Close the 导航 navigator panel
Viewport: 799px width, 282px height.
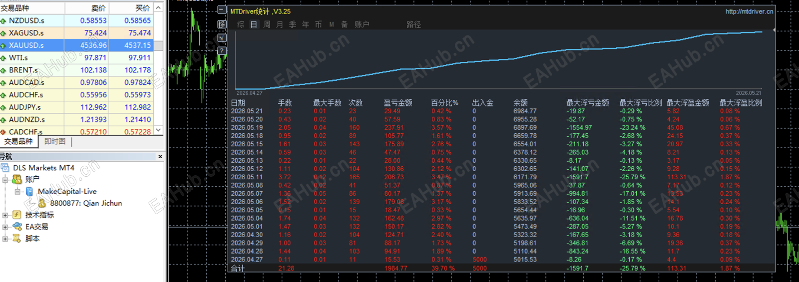tap(160, 157)
